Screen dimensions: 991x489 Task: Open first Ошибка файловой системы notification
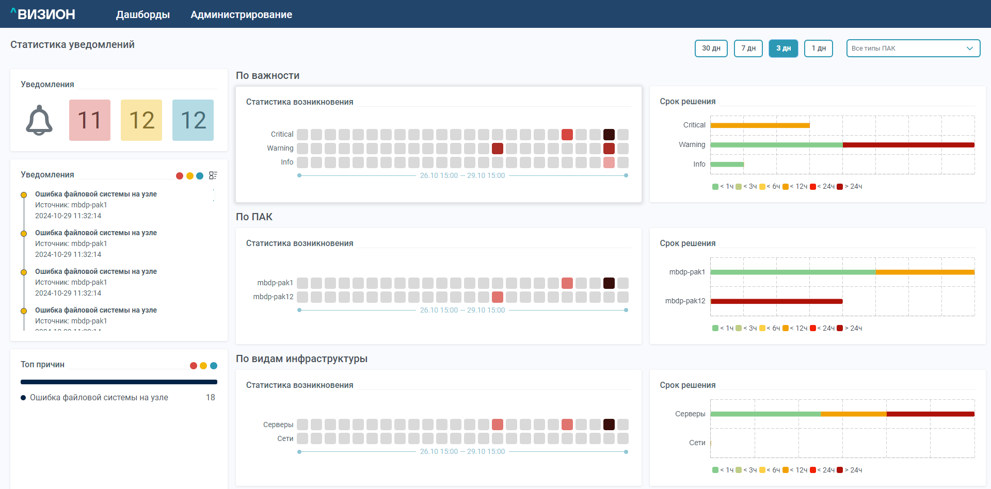pos(96,194)
